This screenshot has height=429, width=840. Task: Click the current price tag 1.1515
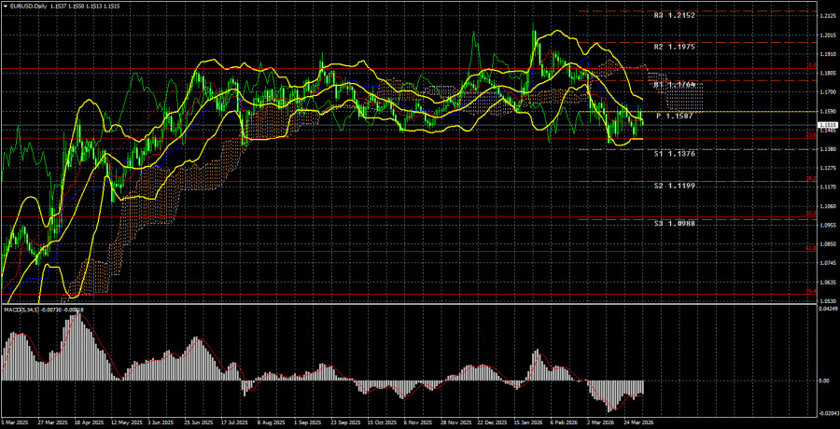(x=826, y=125)
